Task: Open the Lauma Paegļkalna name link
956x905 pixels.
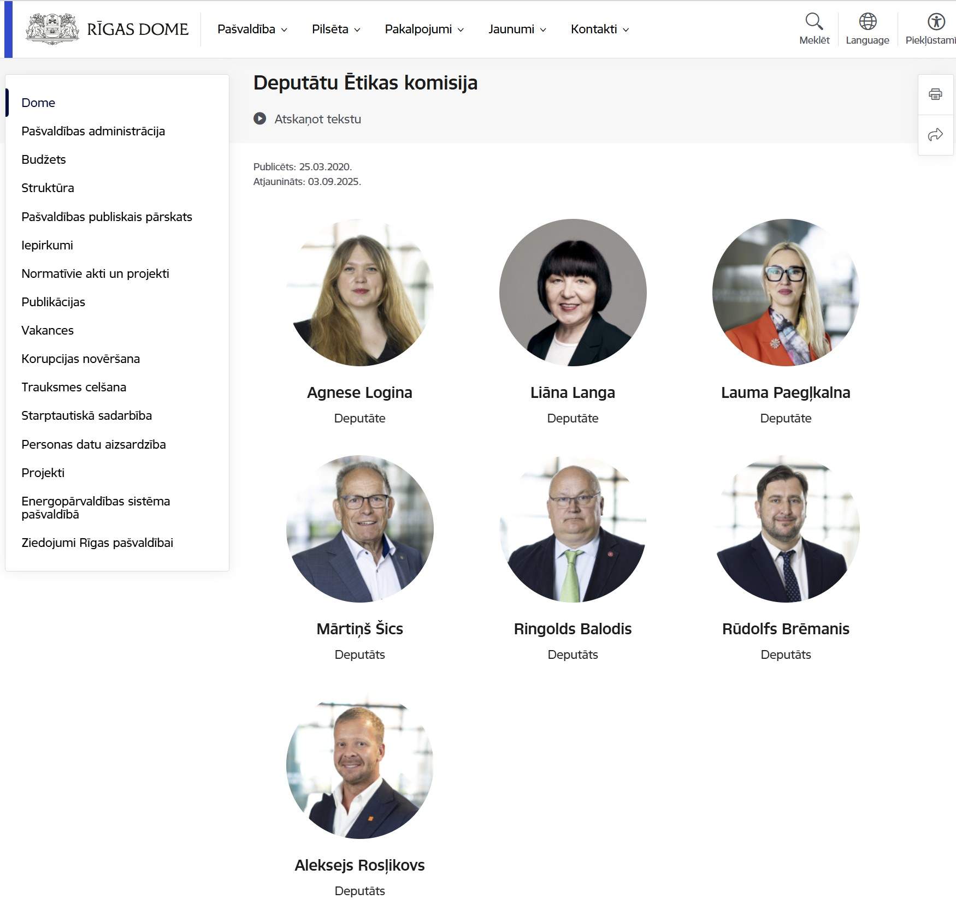Action: (785, 393)
